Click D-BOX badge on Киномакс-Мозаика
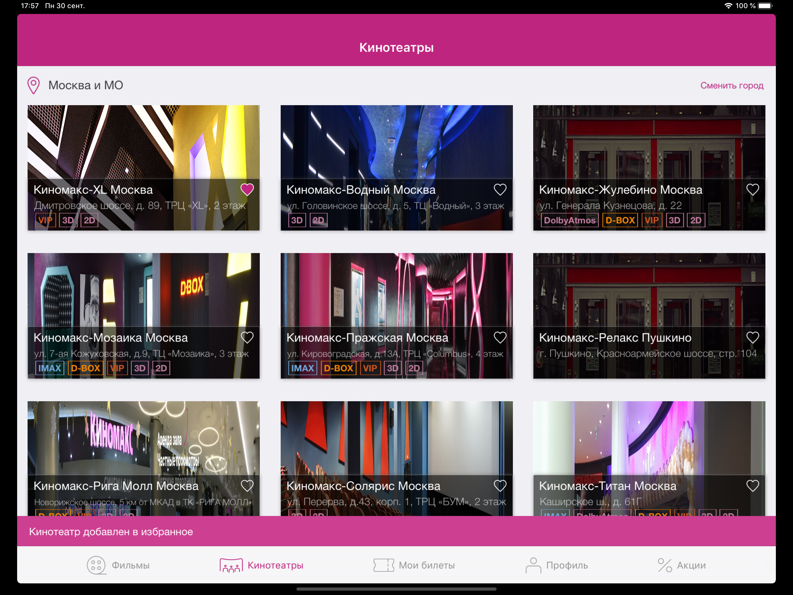Image resolution: width=793 pixels, height=595 pixels. (x=85, y=368)
